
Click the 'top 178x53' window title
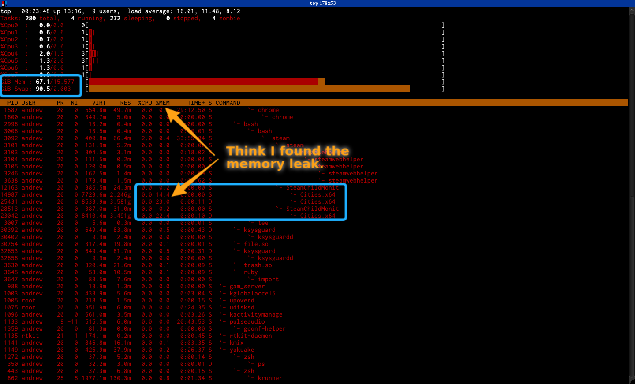click(323, 3)
